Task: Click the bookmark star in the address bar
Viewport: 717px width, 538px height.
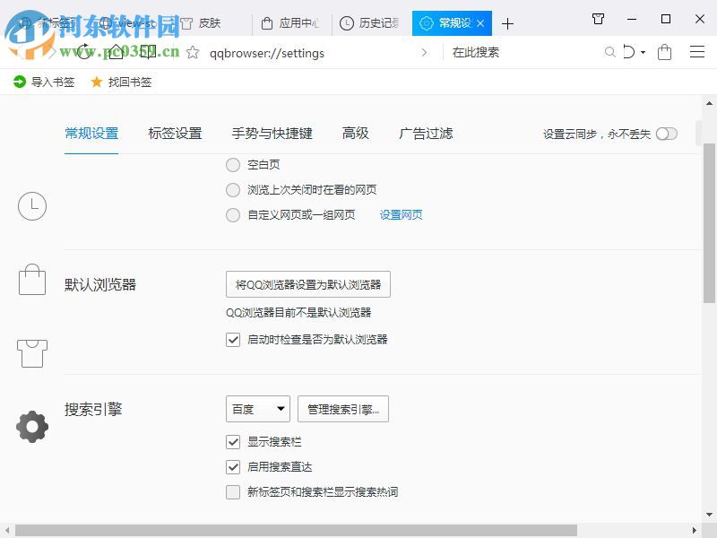Action: (x=191, y=53)
